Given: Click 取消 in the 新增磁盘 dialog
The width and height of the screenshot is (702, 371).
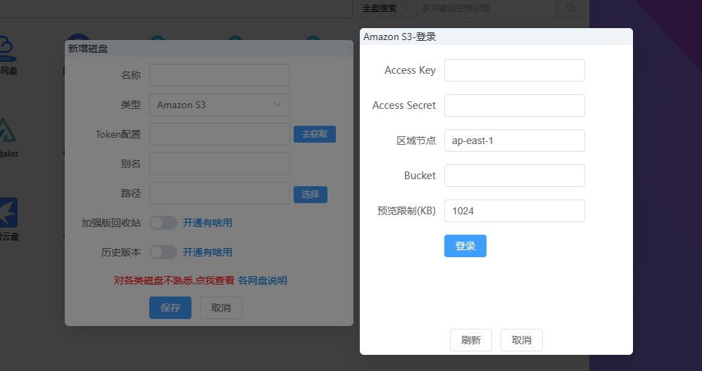Looking at the screenshot, I should tap(220, 308).
